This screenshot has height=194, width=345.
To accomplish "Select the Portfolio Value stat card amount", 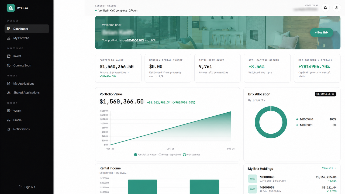I will point(116,67).
